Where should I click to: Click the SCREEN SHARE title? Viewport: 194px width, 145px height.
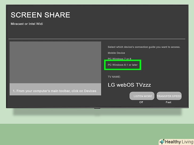tap(41, 15)
